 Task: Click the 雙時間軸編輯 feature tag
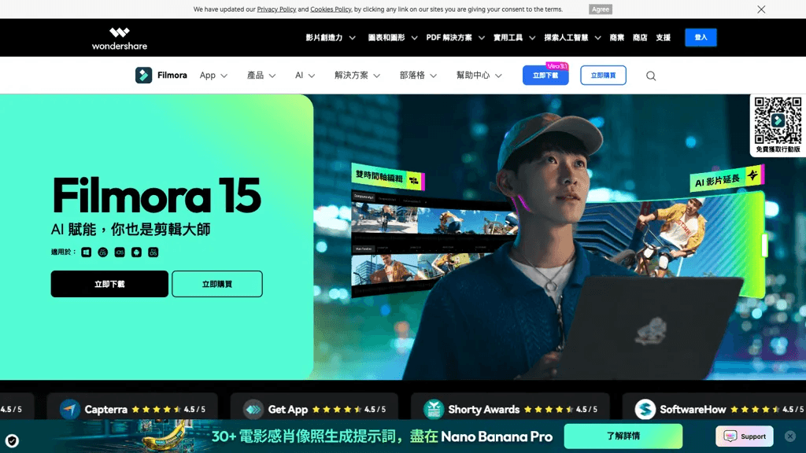(387, 177)
